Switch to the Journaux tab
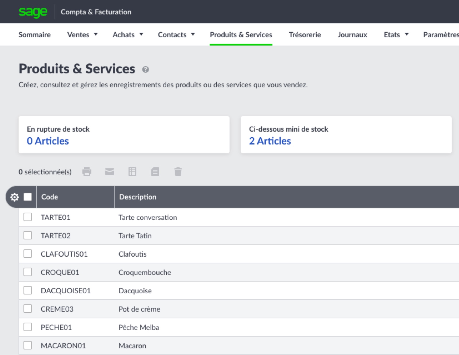The height and width of the screenshot is (355, 459). 352,35
